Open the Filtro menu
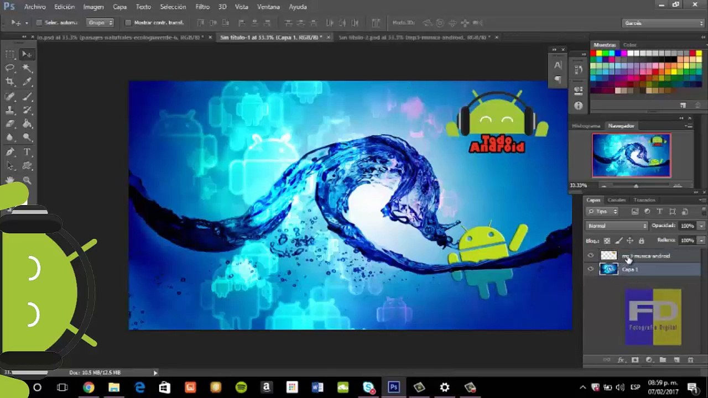Screen dimensions: 708x398 point(202,7)
